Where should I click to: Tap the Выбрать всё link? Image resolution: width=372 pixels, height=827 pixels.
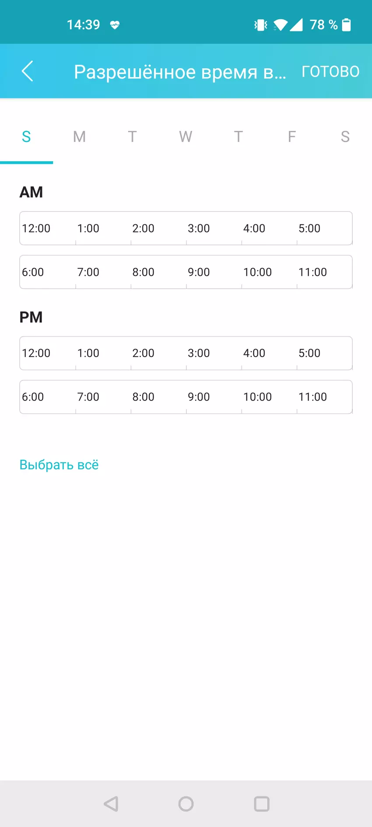click(59, 465)
